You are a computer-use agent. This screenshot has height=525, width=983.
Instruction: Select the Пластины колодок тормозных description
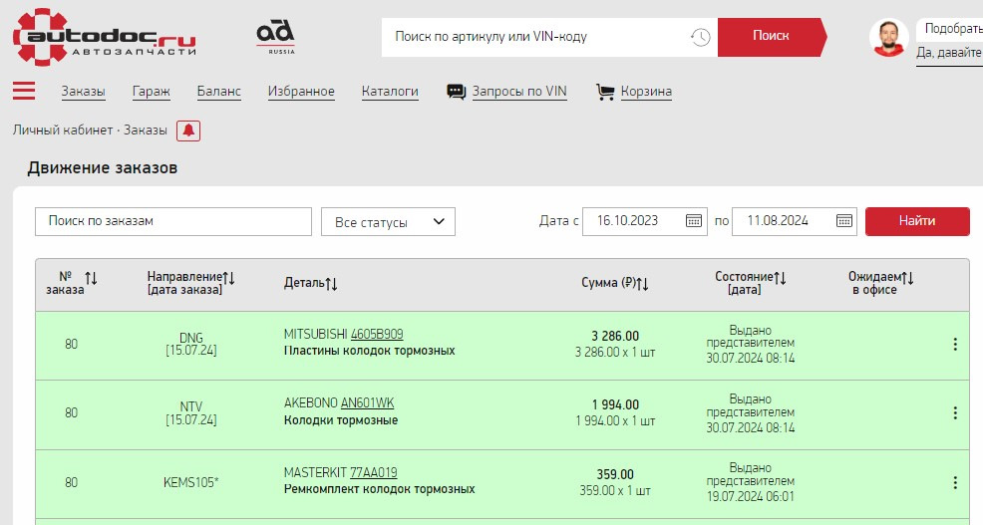pyautogui.click(x=369, y=351)
